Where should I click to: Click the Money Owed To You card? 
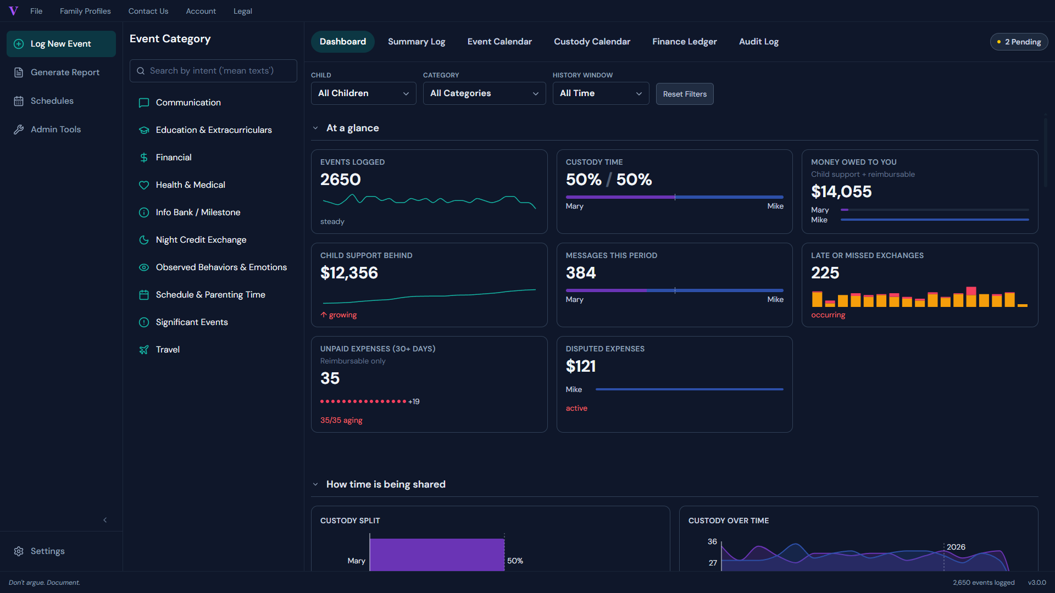920,192
